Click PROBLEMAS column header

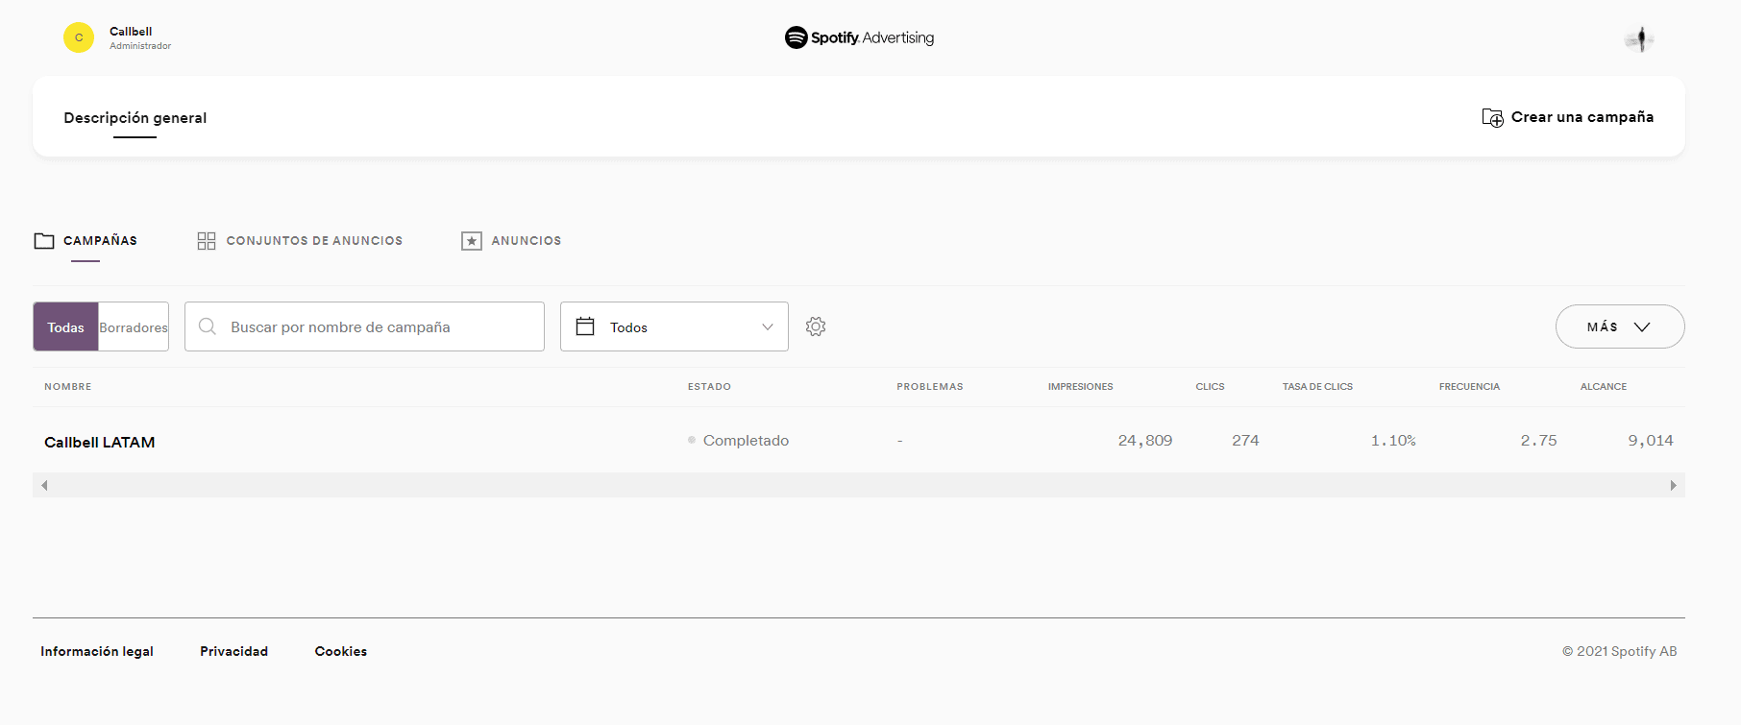(x=930, y=387)
